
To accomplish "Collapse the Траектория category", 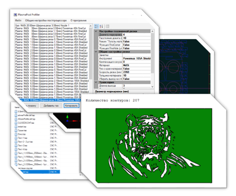I will coord(96,82).
